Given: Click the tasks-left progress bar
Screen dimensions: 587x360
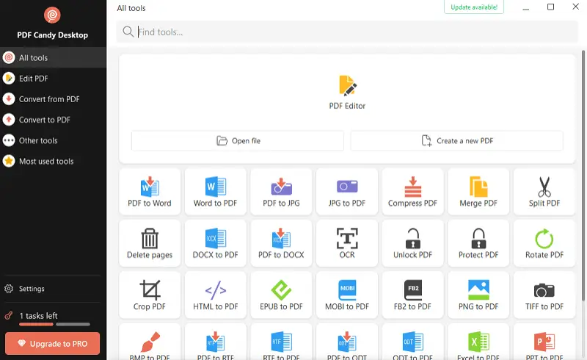Looking at the screenshot, I should point(54,324).
